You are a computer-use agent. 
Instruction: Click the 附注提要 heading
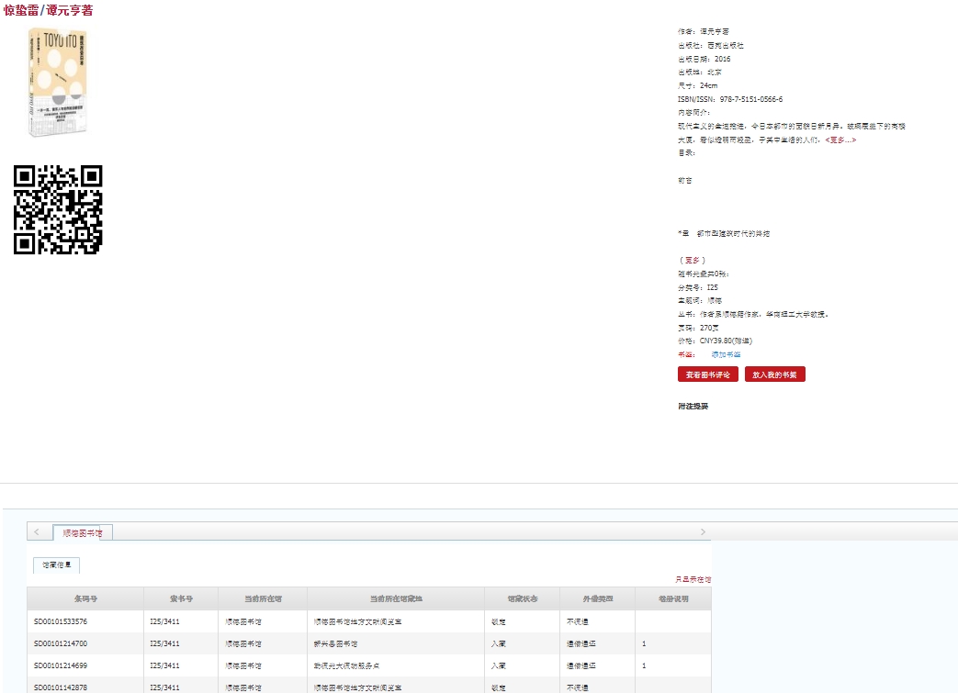(693, 407)
